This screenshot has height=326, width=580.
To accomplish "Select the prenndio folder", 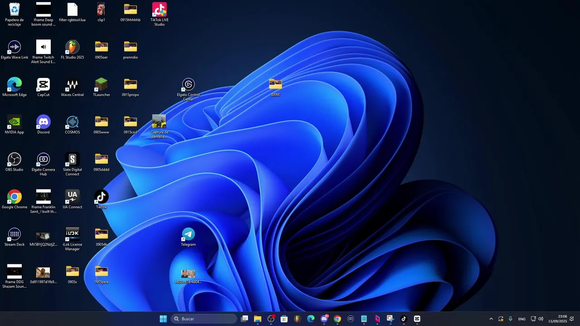I will pyautogui.click(x=130, y=50).
